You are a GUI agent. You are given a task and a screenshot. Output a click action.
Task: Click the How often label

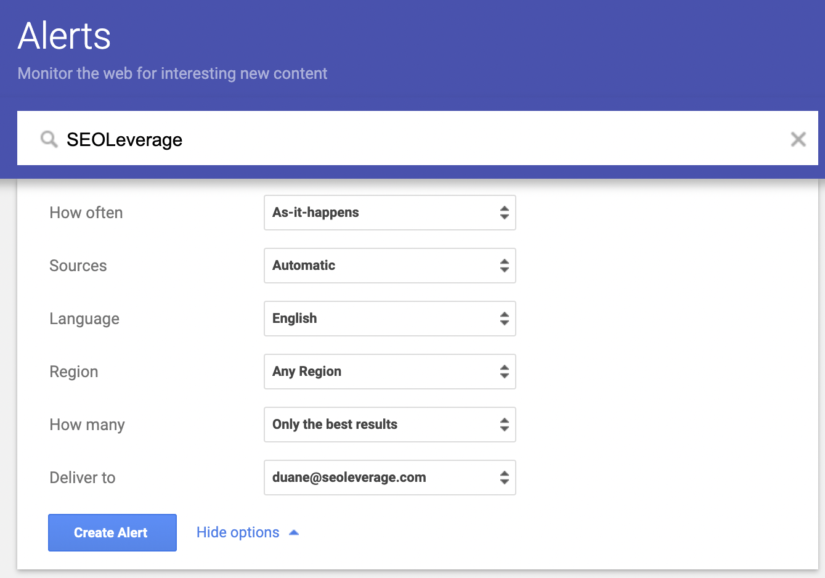pos(86,213)
